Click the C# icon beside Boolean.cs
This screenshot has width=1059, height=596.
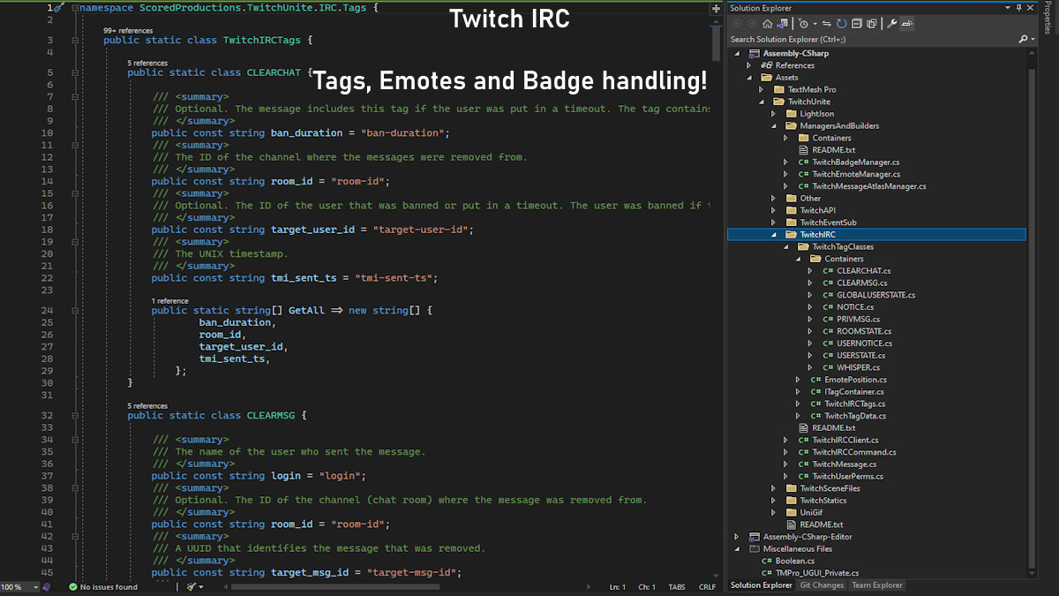[767, 561]
